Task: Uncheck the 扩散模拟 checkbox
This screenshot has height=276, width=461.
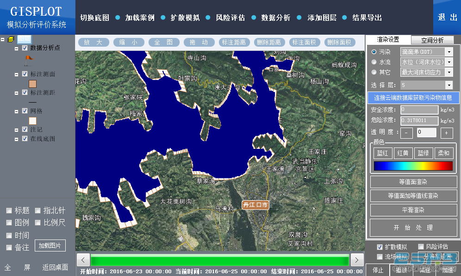Action: click(x=380, y=247)
